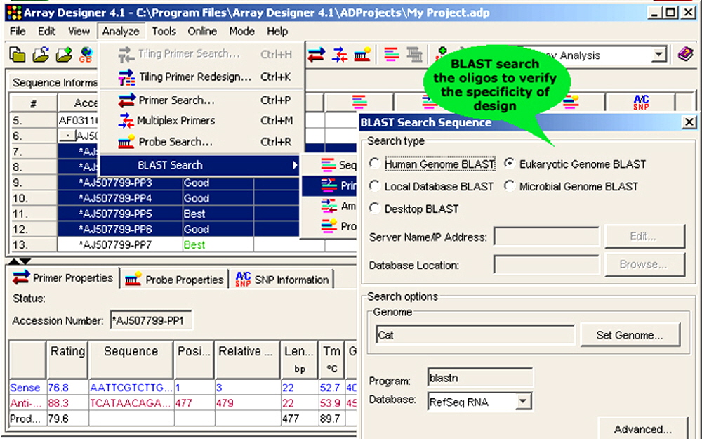Choose Tiling Primer Redesign from Analyze menu
The width and height of the screenshot is (702, 439).
tap(201, 77)
